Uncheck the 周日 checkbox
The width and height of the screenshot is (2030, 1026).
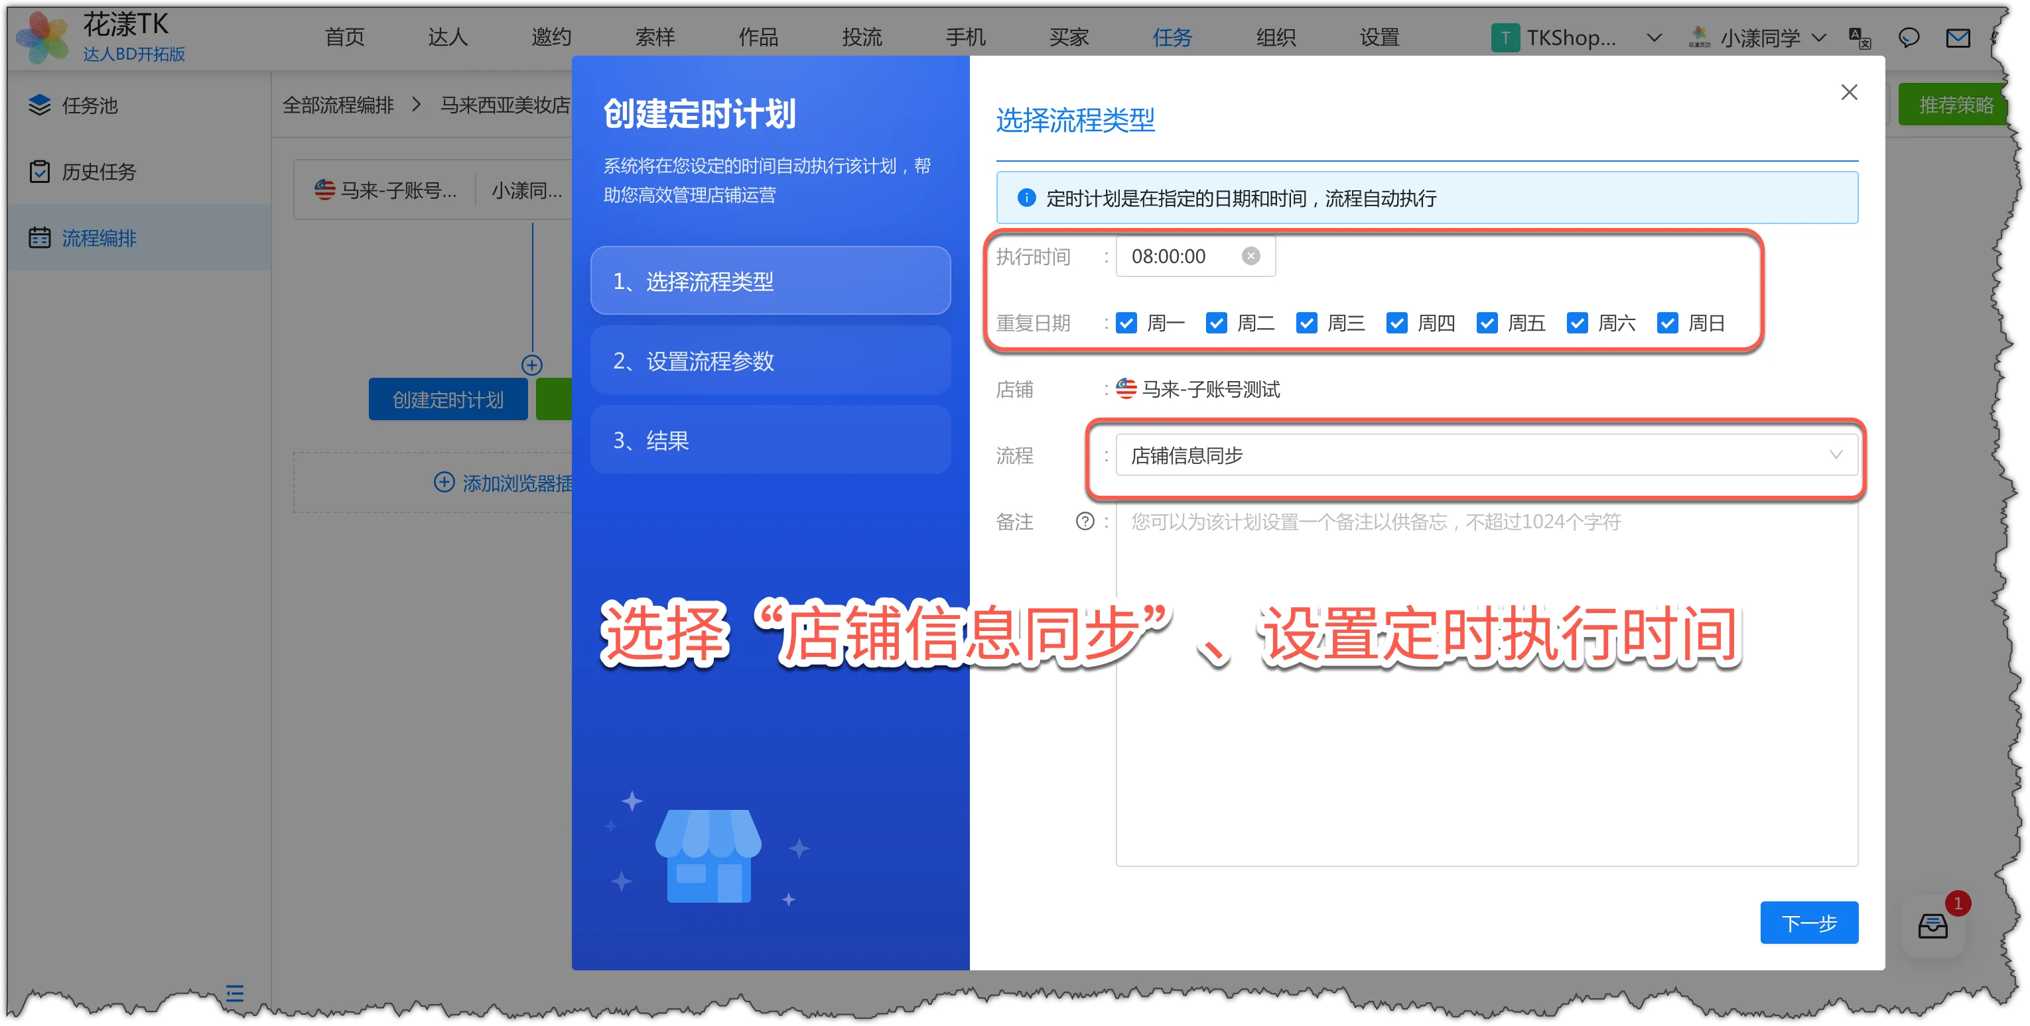click(1668, 323)
